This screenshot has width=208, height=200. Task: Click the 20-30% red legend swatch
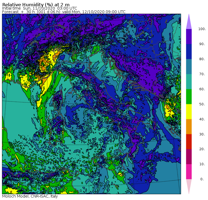coord(189,142)
